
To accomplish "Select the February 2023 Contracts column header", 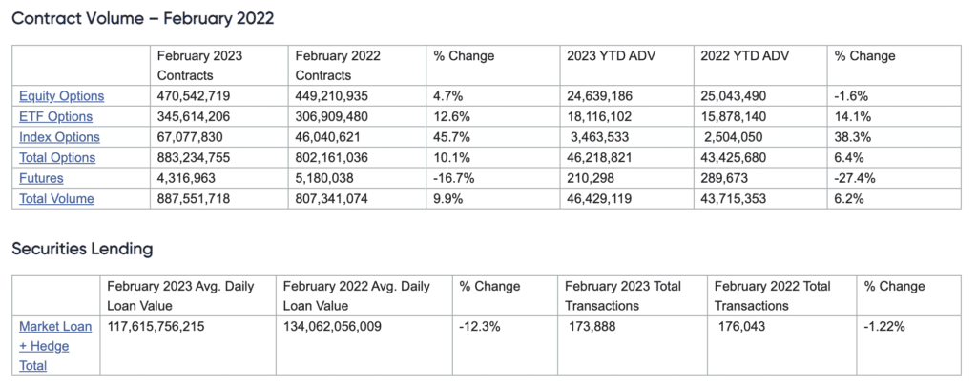I will click(x=198, y=66).
